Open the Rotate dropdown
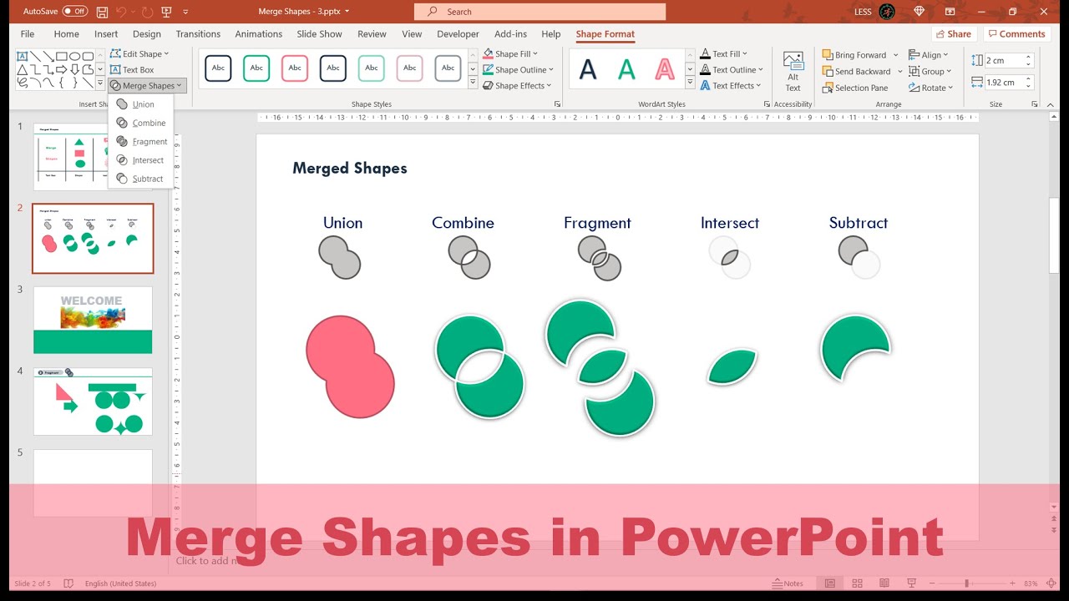The image size is (1069, 601). (931, 88)
